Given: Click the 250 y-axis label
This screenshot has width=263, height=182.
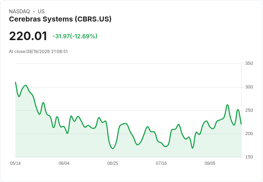Looking at the screenshot, I should pyautogui.click(x=249, y=110).
